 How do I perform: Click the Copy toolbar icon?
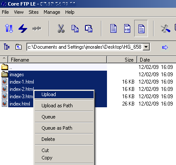[75, 28]
